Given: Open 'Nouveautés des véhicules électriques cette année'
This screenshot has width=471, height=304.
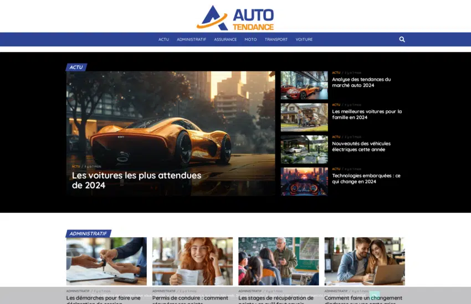Looking at the screenshot, I should pyautogui.click(x=361, y=146).
